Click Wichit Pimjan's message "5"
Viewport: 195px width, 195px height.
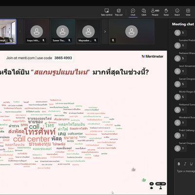click(183, 97)
